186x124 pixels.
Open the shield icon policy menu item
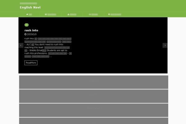tap(115, 15)
